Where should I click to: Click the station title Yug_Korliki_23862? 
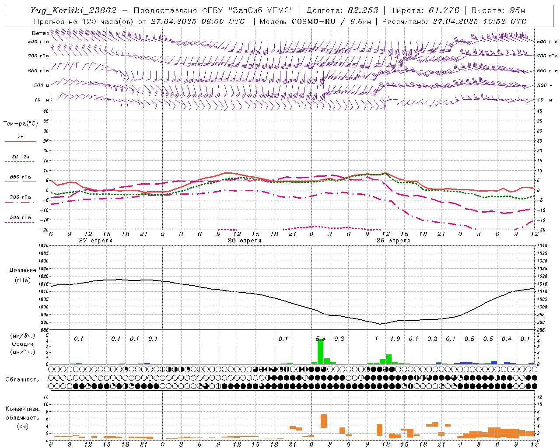[73, 10]
